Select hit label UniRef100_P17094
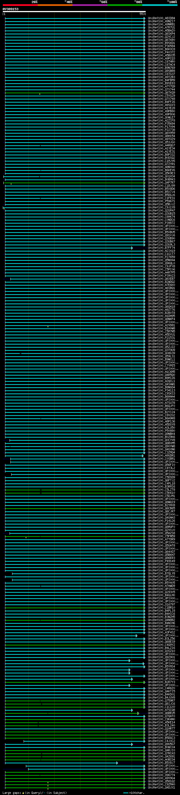The width and height of the screenshot is (180, 795). [161, 127]
